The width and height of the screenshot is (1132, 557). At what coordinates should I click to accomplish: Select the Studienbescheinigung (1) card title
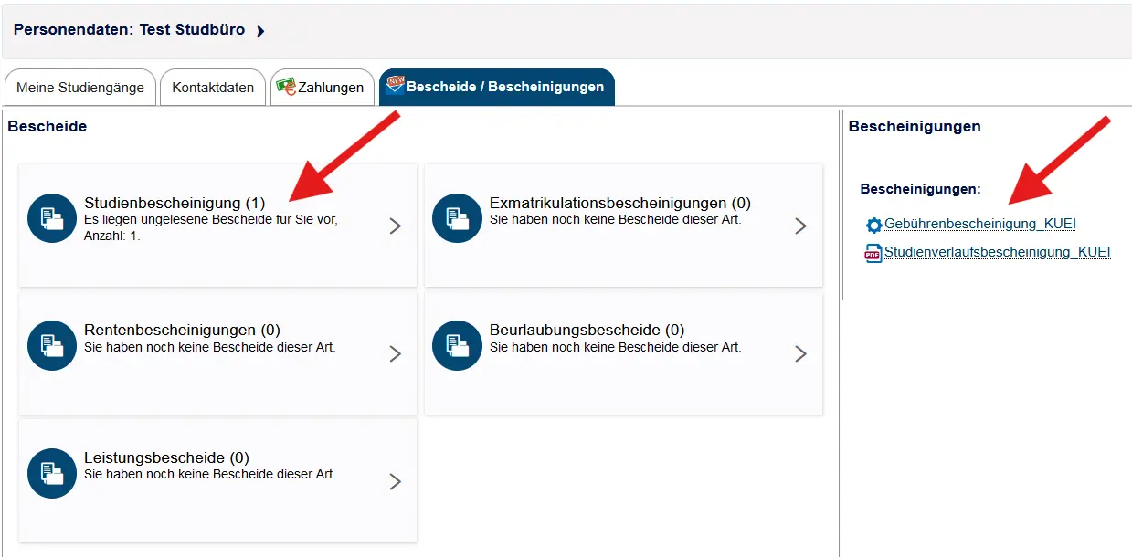175,203
